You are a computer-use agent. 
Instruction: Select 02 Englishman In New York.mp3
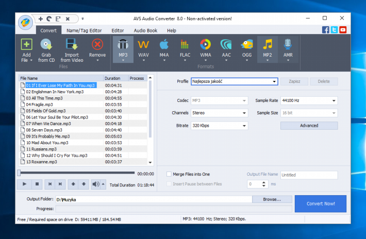(55, 92)
